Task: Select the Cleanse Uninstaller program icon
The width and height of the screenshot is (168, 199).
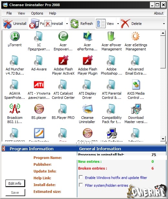Action: point(87,109)
